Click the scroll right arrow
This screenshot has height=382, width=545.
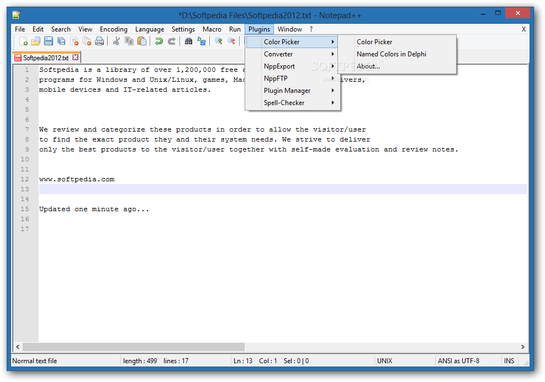tap(522, 347)
